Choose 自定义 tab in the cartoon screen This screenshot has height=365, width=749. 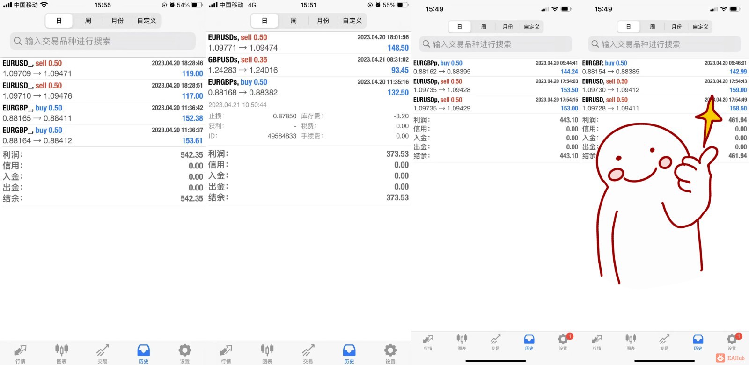pos(701,27)
